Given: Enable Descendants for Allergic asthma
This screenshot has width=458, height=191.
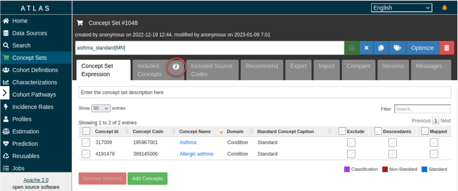Looking at the screenshot, I should 392,154.
